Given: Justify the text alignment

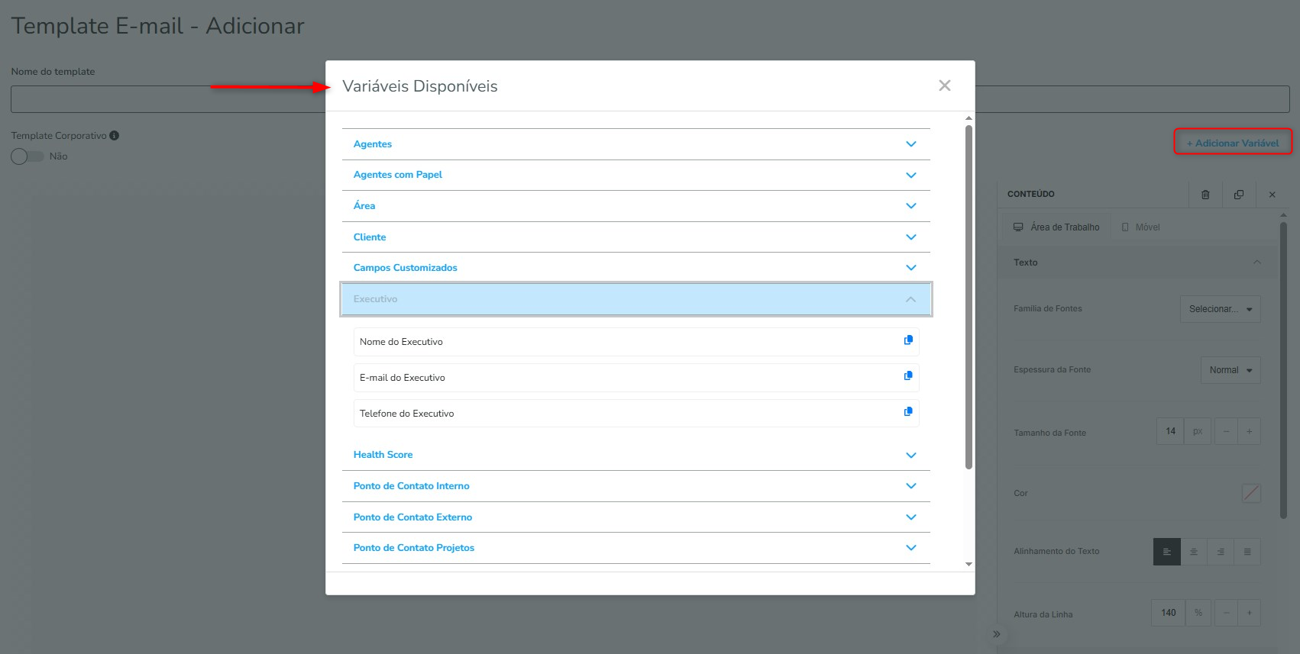Looking at the screenshot, I should 1247,552.
